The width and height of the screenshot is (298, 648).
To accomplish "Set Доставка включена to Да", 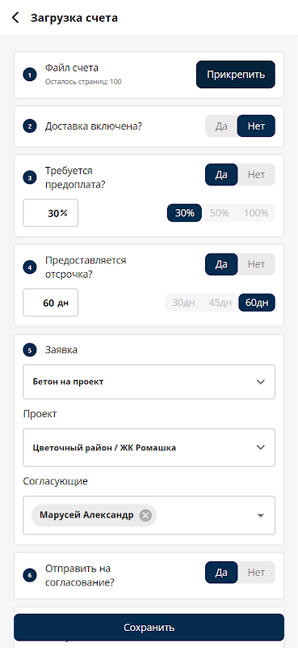I will pos(221,126).
